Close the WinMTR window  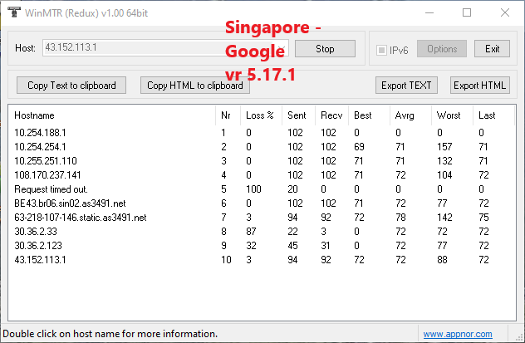505,12
